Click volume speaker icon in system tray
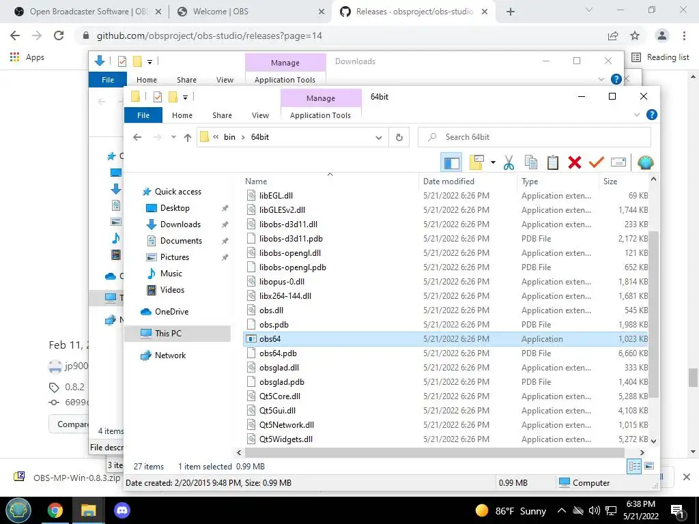This screenshot has height=524, width=699. coord(594,510)
